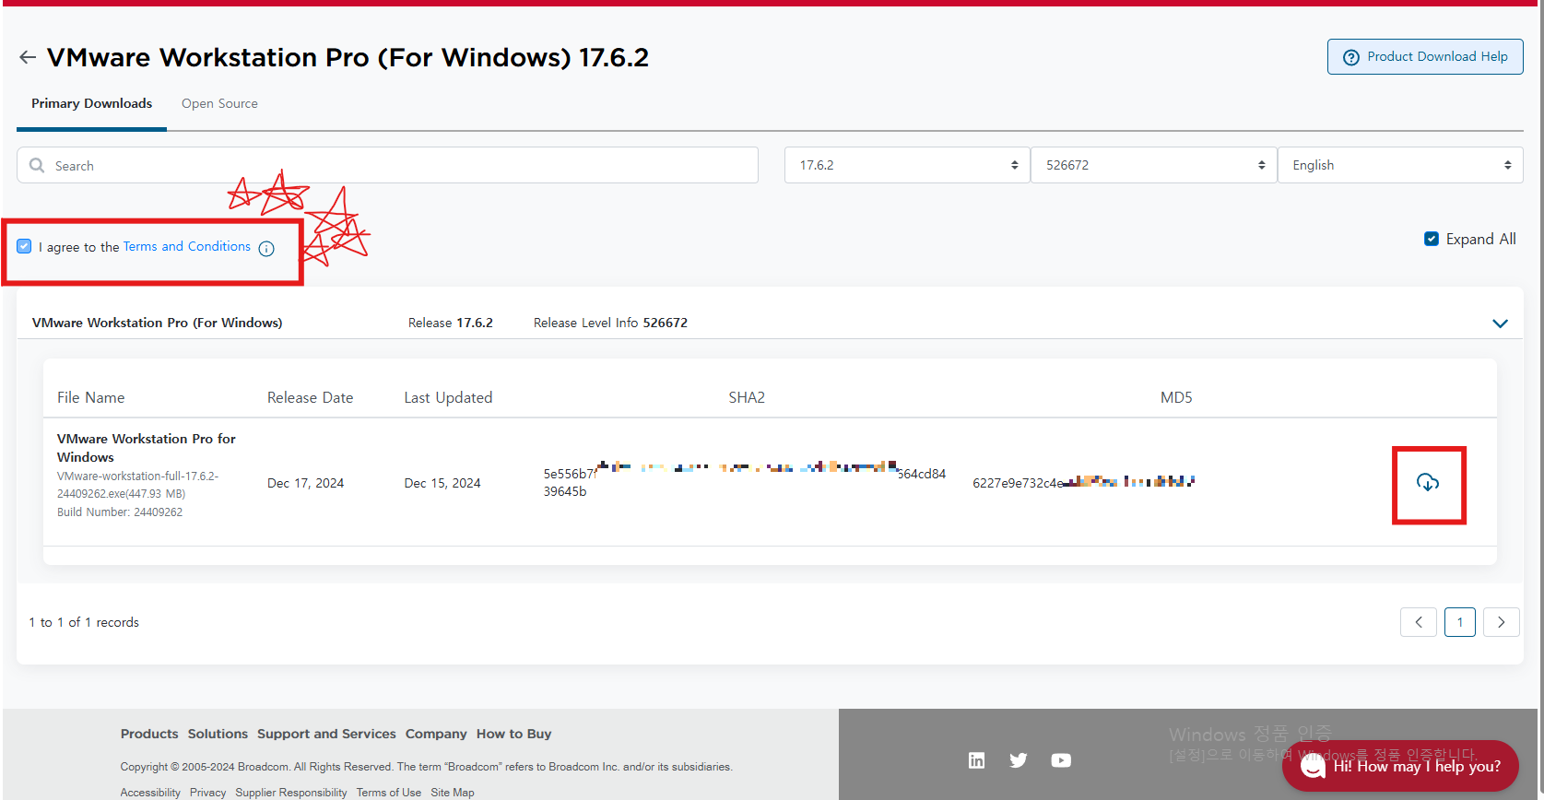1544x800 pixels.
Task: Open Support and Services footer menu
Action: [x=326, y=734]
